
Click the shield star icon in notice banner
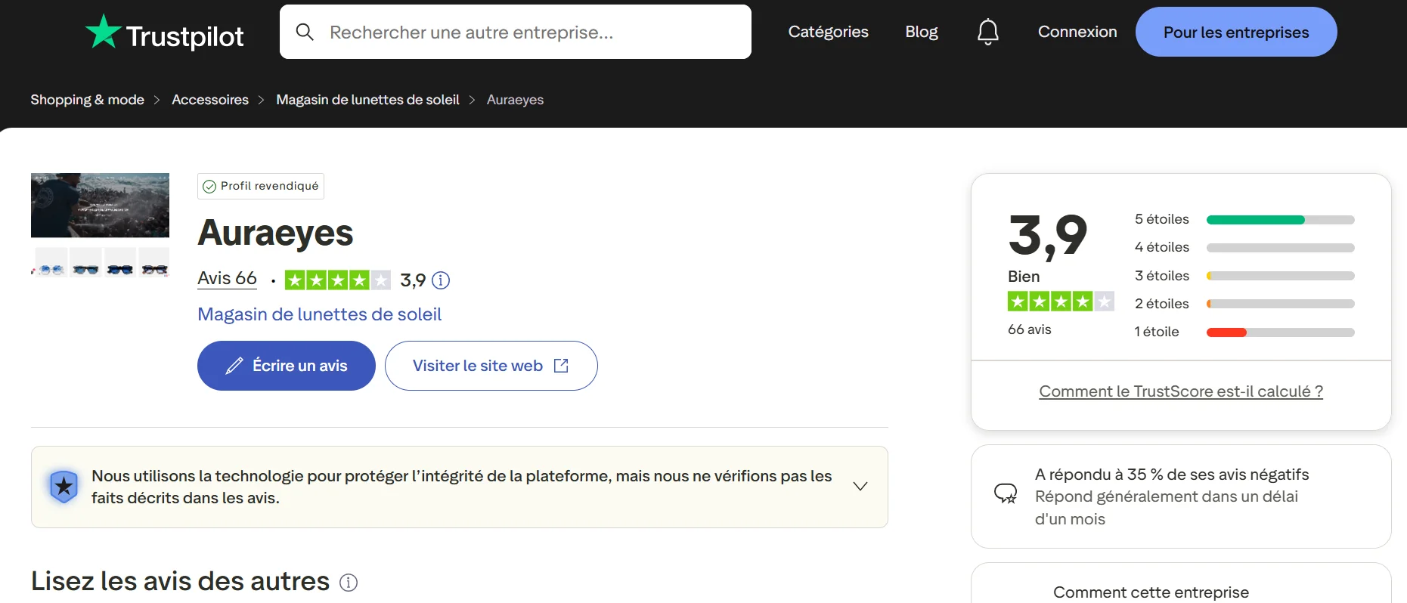pos(64,487)
